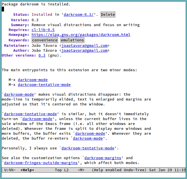Click the minibuffer area below the mode line
187x179 pixels.
[94, 175]
